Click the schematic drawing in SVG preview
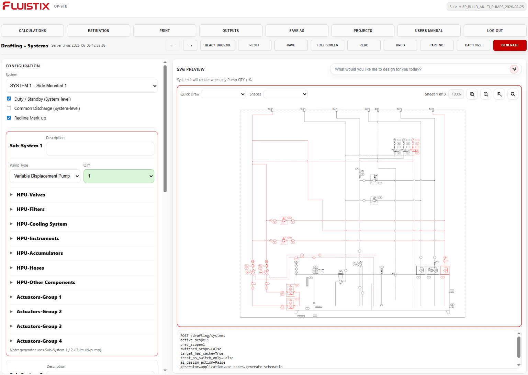Image resolution: width=528 pixels, height=375 pixels. [352, 213]
